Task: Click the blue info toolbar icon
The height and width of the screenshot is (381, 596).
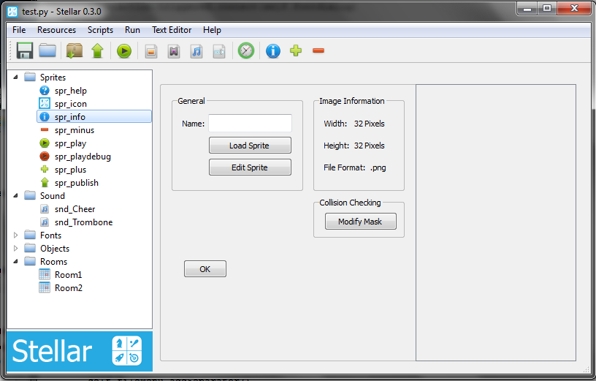Action: coord(273,51)
